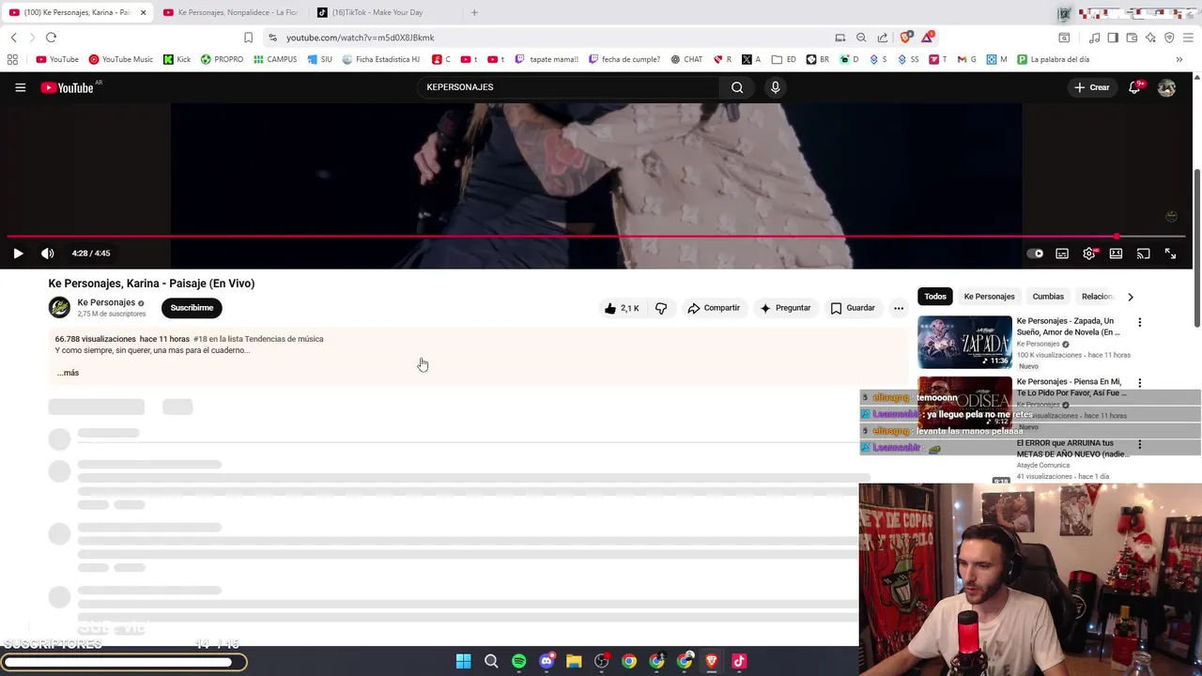Go to the YouTube home logo
The height and width of the screenshot is (676, 1202).
tap(68, 87)
